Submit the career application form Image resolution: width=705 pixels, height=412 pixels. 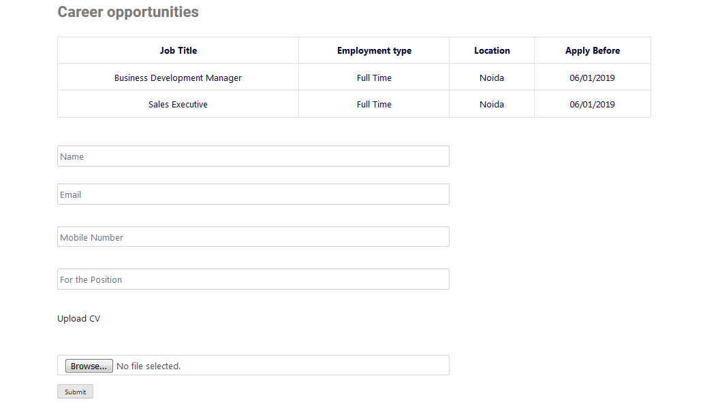click(75, 392)
